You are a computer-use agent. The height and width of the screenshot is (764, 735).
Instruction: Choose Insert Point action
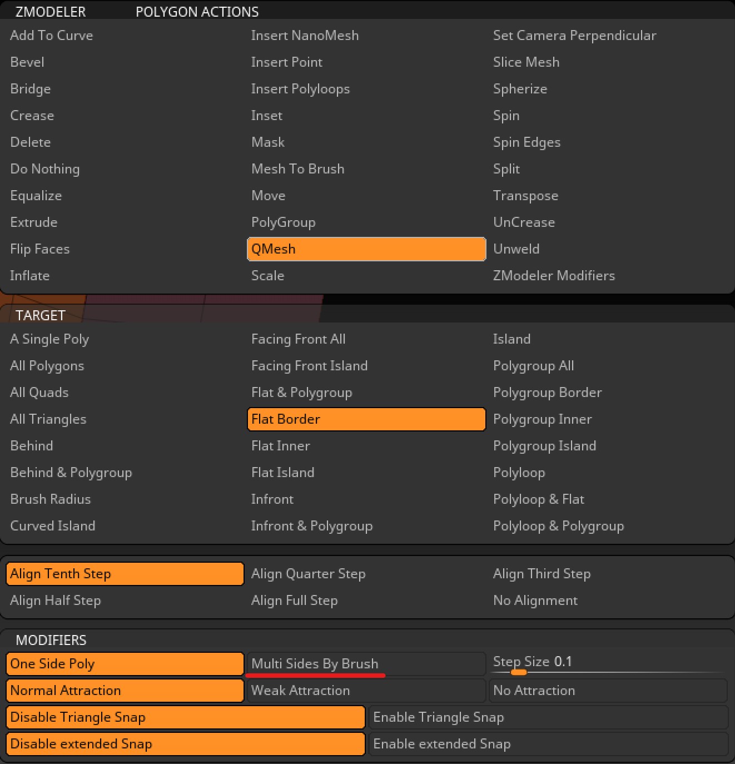[286, 62]
